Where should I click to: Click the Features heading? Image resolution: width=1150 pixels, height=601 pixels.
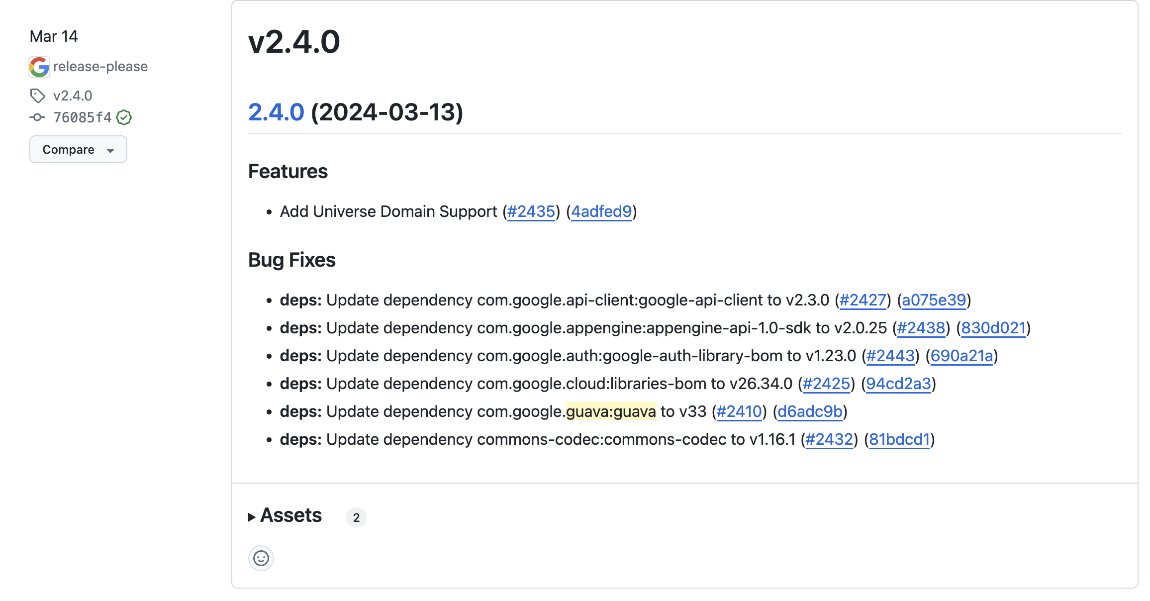point(288,172)
